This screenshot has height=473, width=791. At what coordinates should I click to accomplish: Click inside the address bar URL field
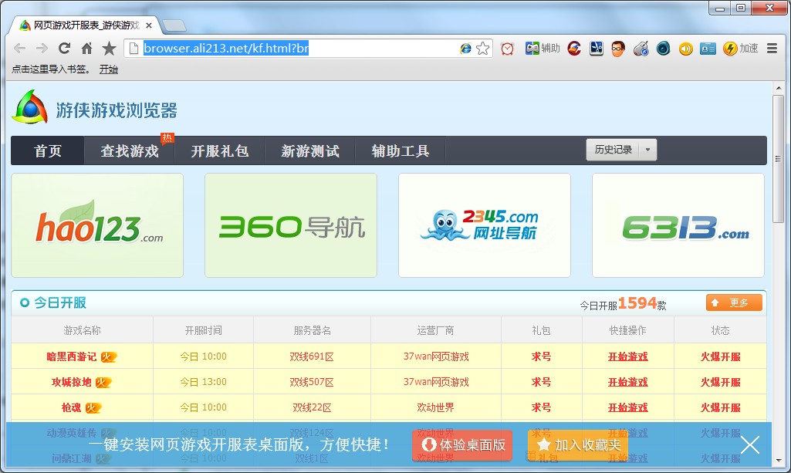click(270, 48)
